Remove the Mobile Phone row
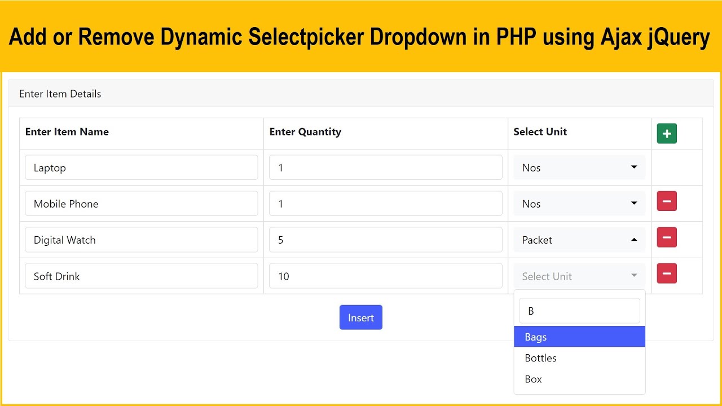The height and width of the screenshot is (406, 722). pyautogui.click(x=666, y=201)
